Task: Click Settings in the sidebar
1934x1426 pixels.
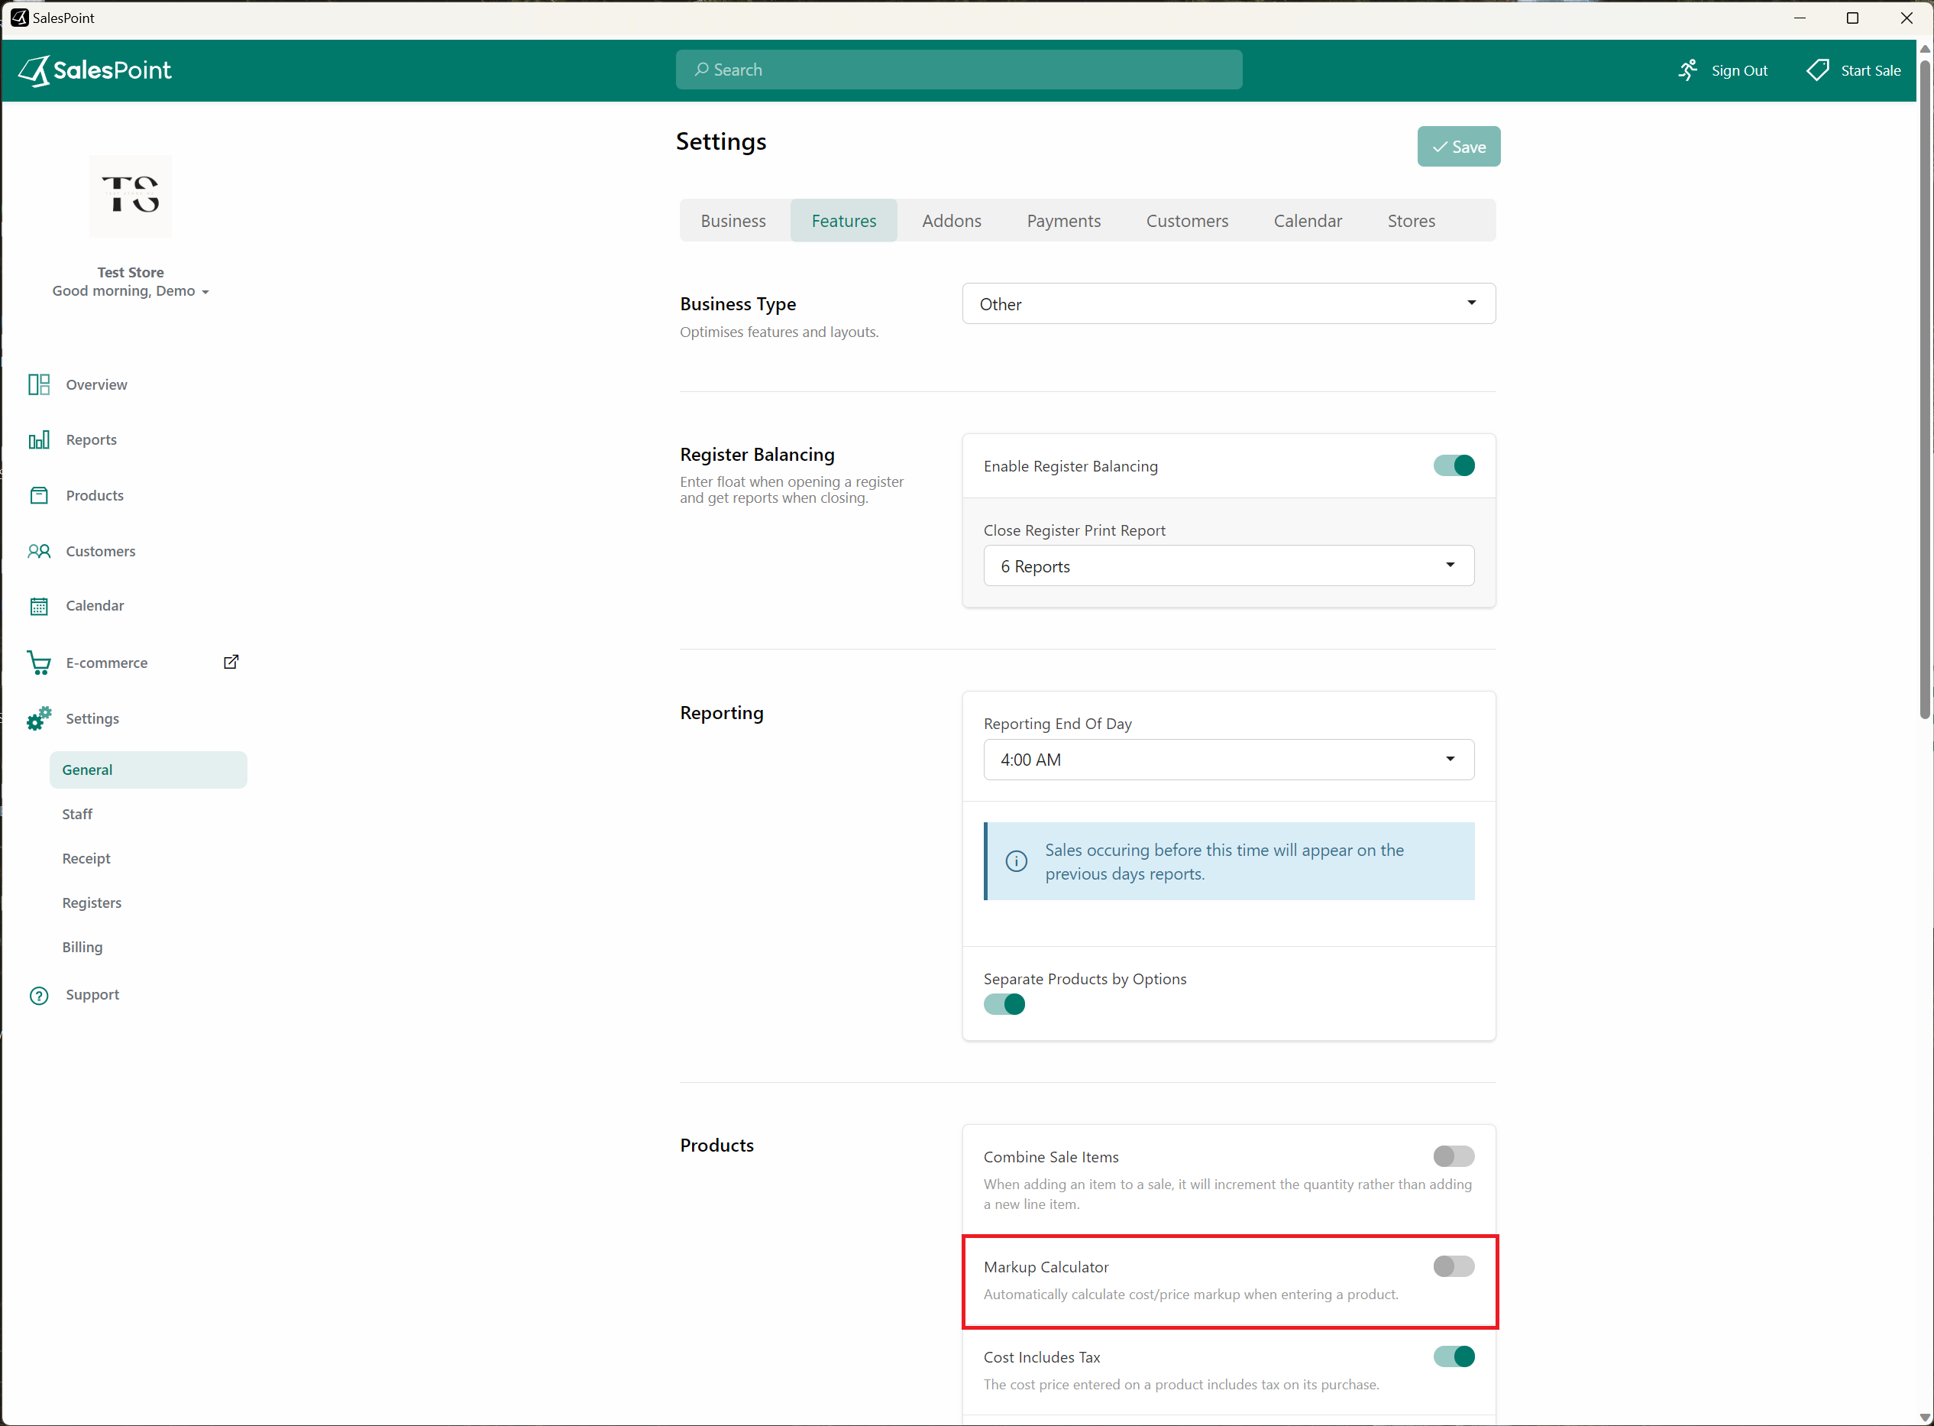Action: tap(92, 718)
